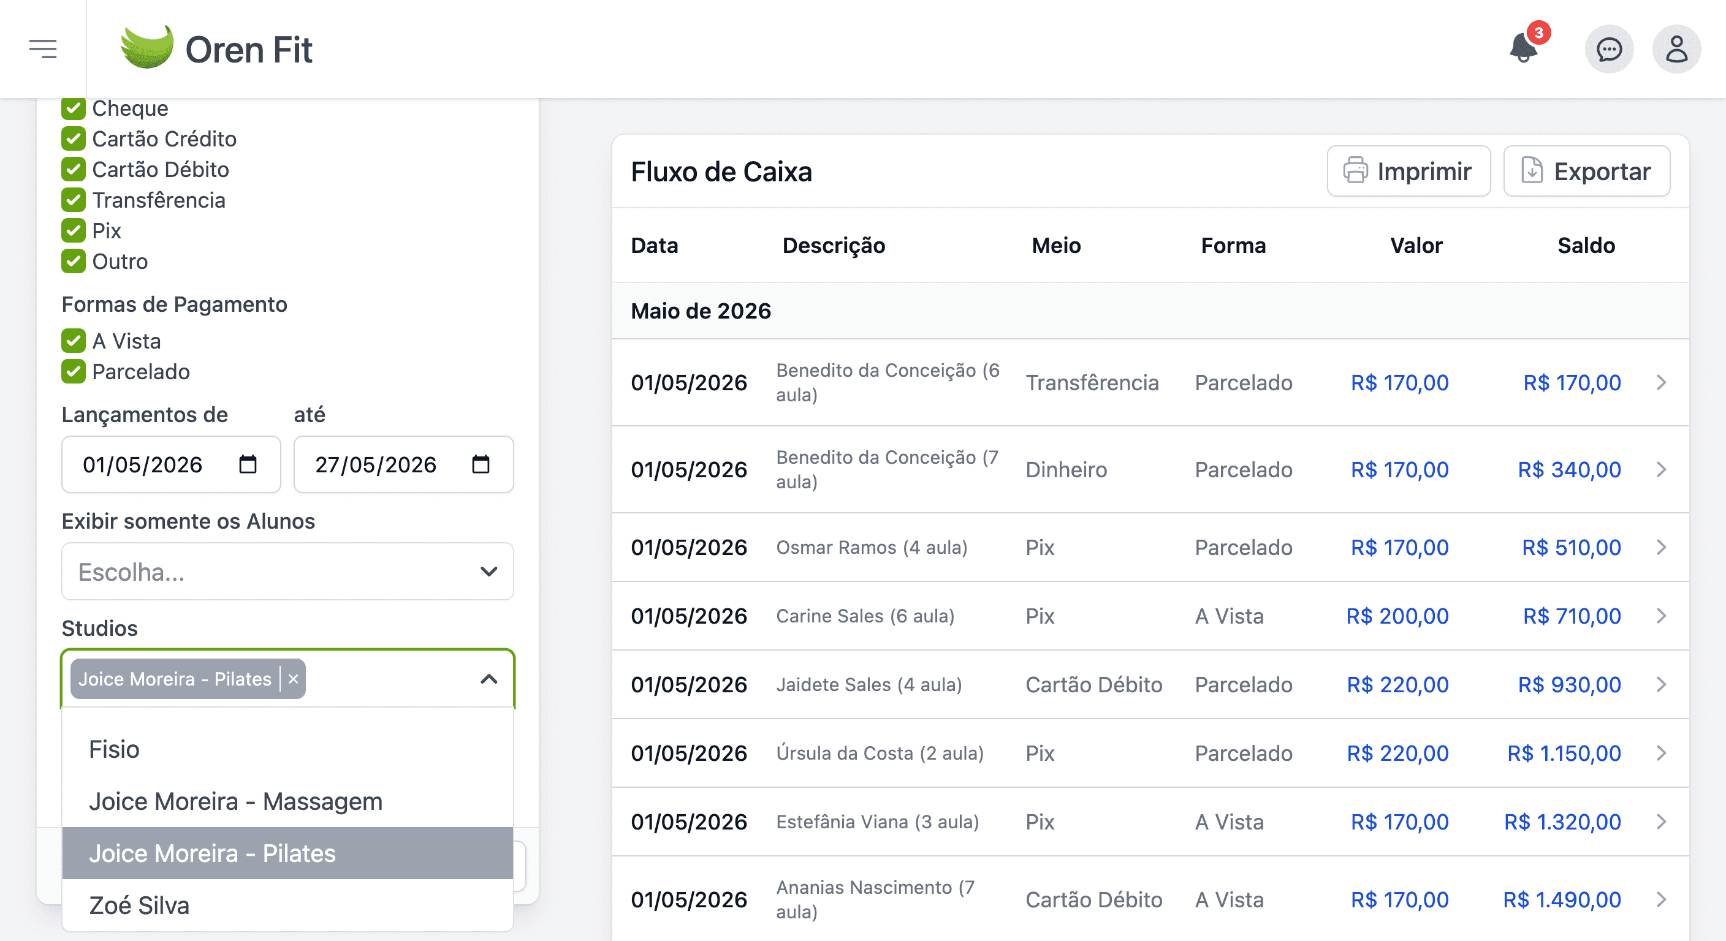Click the Exportar button
This screenshot has height=941, width=1726.
point(1587,172)
